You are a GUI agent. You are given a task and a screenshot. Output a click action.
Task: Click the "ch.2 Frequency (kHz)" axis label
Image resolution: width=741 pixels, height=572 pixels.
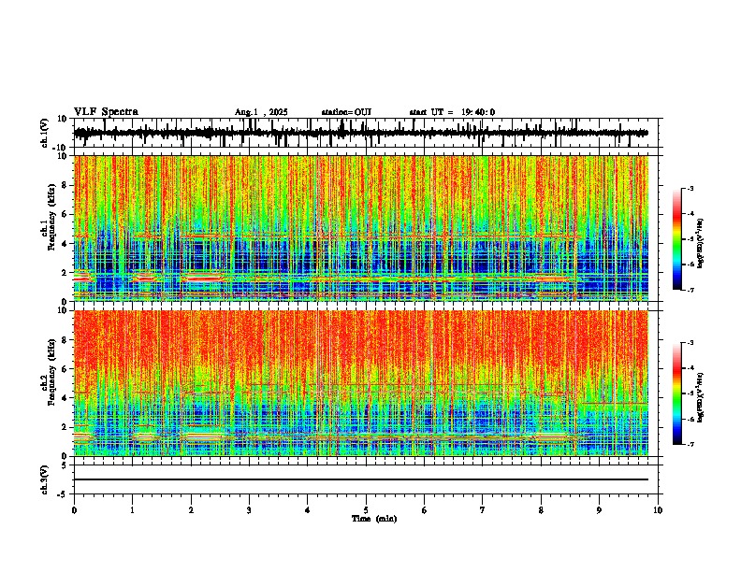48,372
